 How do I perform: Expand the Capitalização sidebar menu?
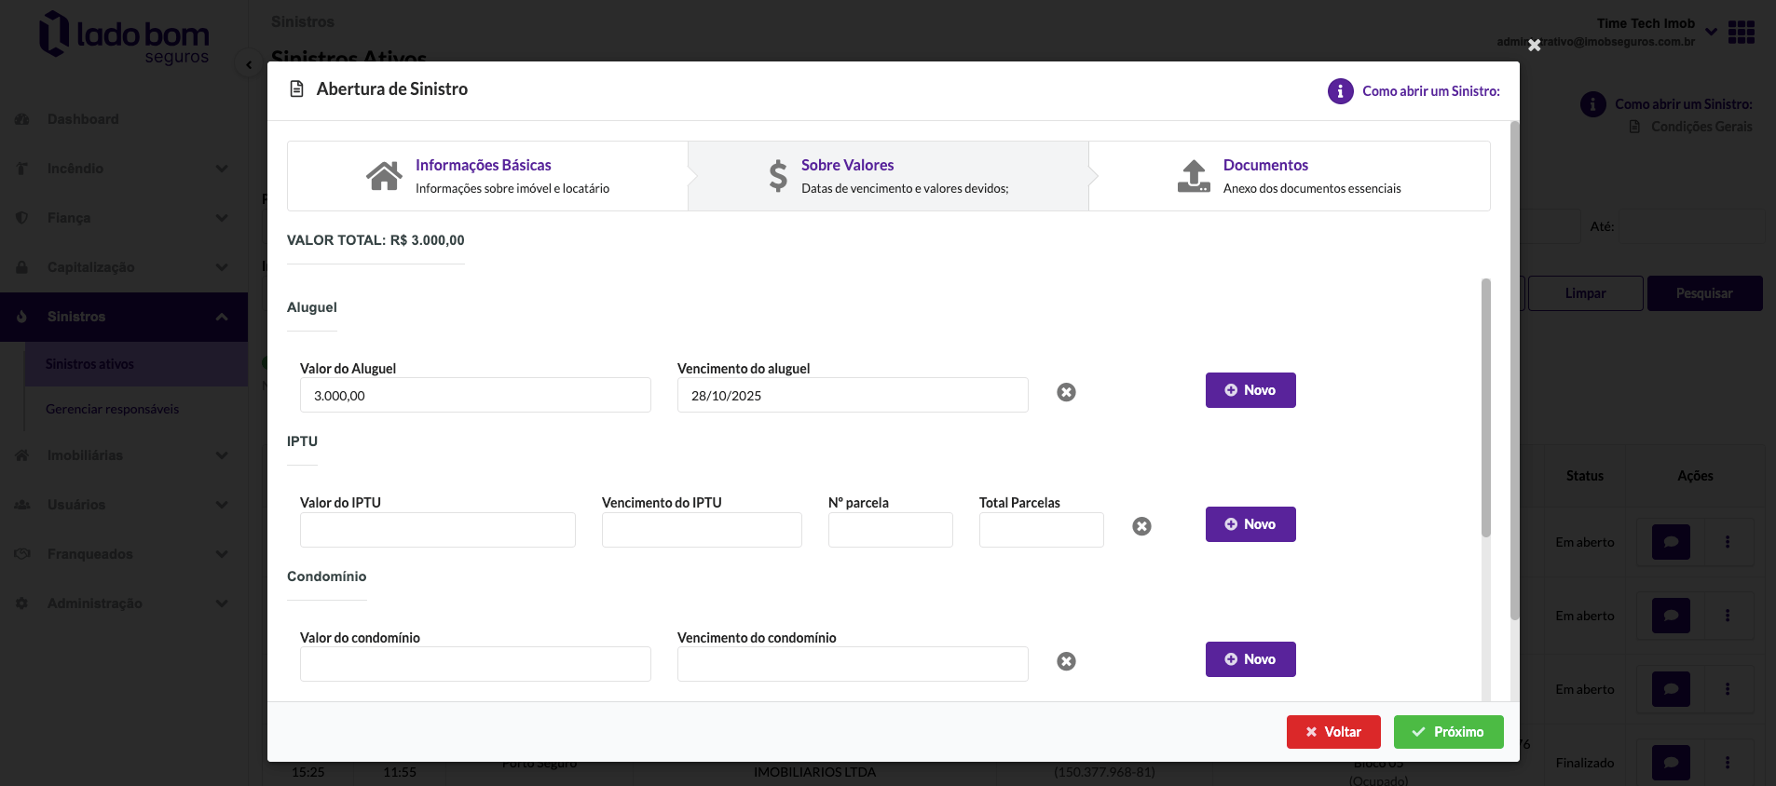point(124,267)
